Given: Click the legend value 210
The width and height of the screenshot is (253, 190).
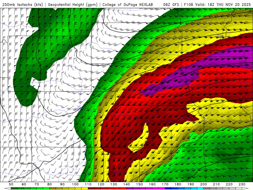Looking at the screenshot, I should [216, 184].
